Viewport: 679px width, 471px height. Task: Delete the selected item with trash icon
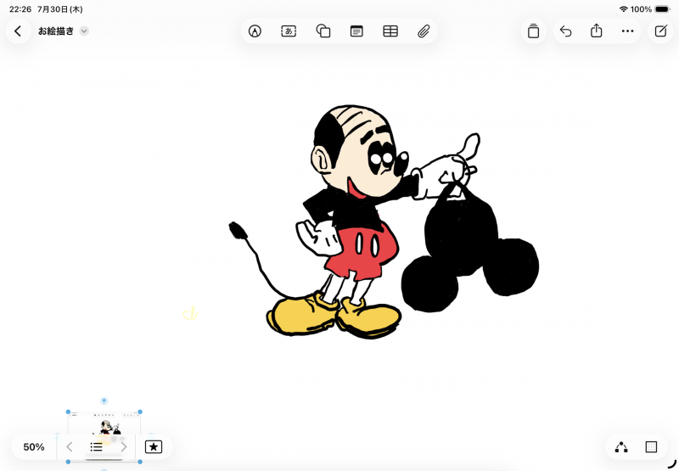click(x=534, y=31)
